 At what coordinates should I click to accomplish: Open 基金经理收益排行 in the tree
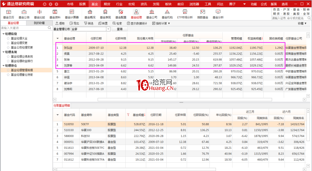22,61
